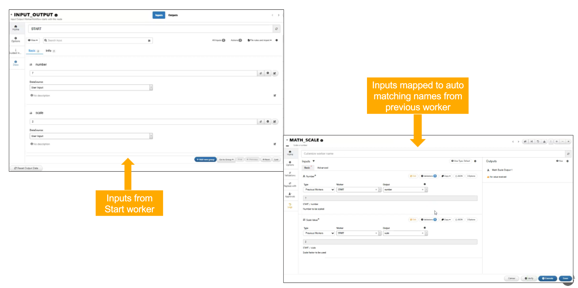Open Logs in MATH_SCALE sidebar
578x288 pixels.
(x=290, y=206)
